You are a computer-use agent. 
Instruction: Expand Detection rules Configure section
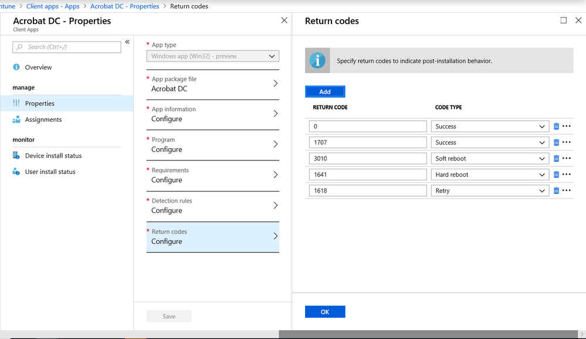(x=213, y=206)
